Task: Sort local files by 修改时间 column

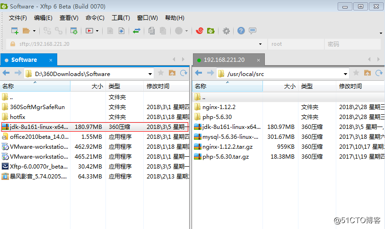Action: (166, 86)
